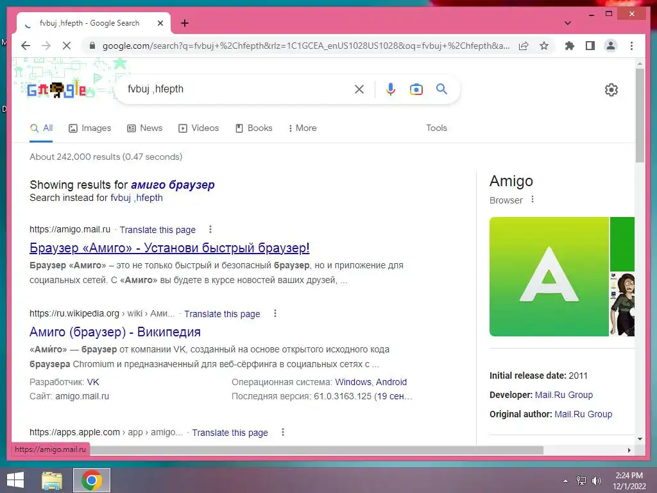
Task: Select the All results tab
Action: [x=41, y=128]
